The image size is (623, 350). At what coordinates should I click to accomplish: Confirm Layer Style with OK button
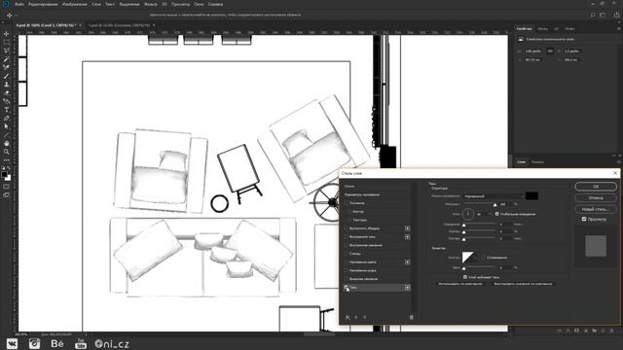coord(596,187)
